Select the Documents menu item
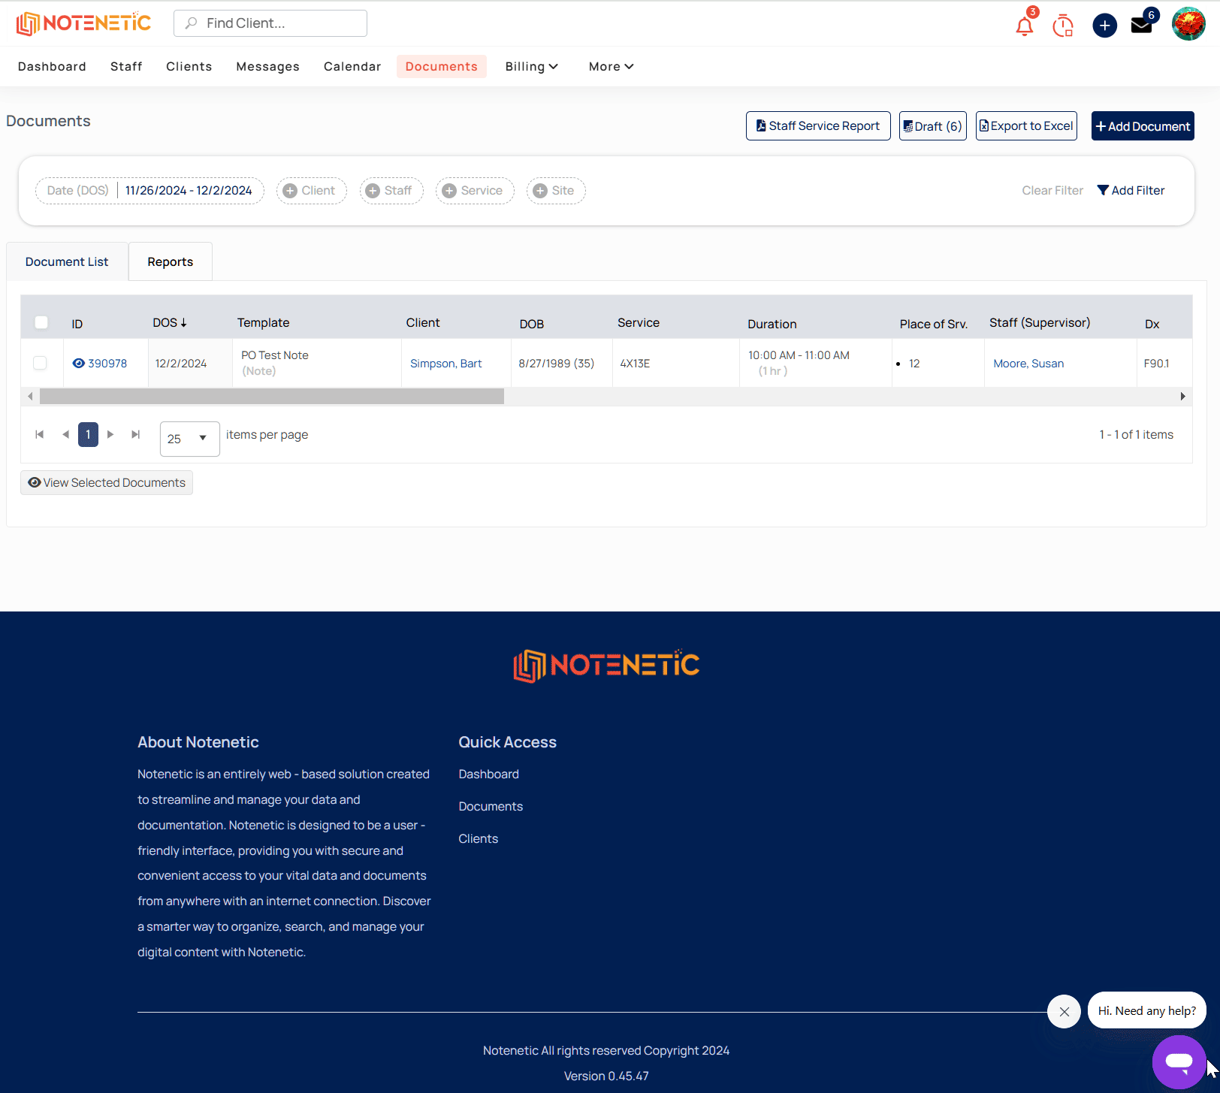The width and height of the screenshot is (1220, 1093). coord(442,67)
